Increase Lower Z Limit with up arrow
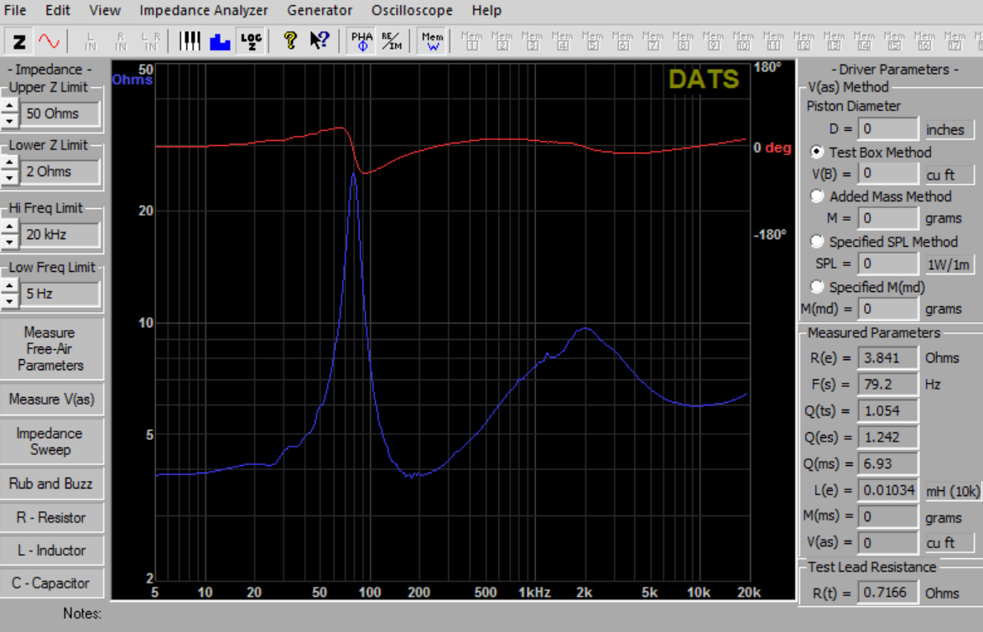 pyautogui.click(x=9, y=165)
